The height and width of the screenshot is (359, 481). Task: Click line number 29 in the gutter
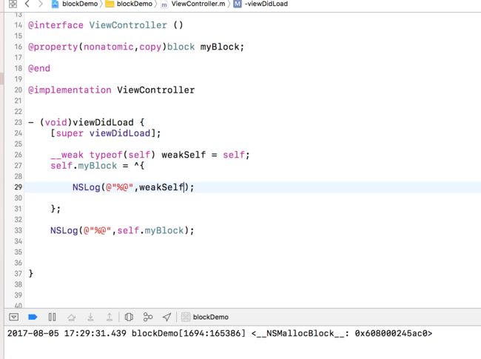pos(18,187)
